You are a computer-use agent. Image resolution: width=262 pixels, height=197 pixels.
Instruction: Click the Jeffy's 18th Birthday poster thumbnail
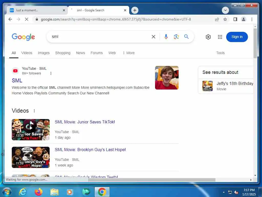pyautogui.click(x=207, y=86)
